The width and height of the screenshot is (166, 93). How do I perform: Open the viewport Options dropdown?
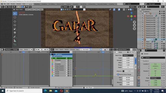[x=133, y=7]
